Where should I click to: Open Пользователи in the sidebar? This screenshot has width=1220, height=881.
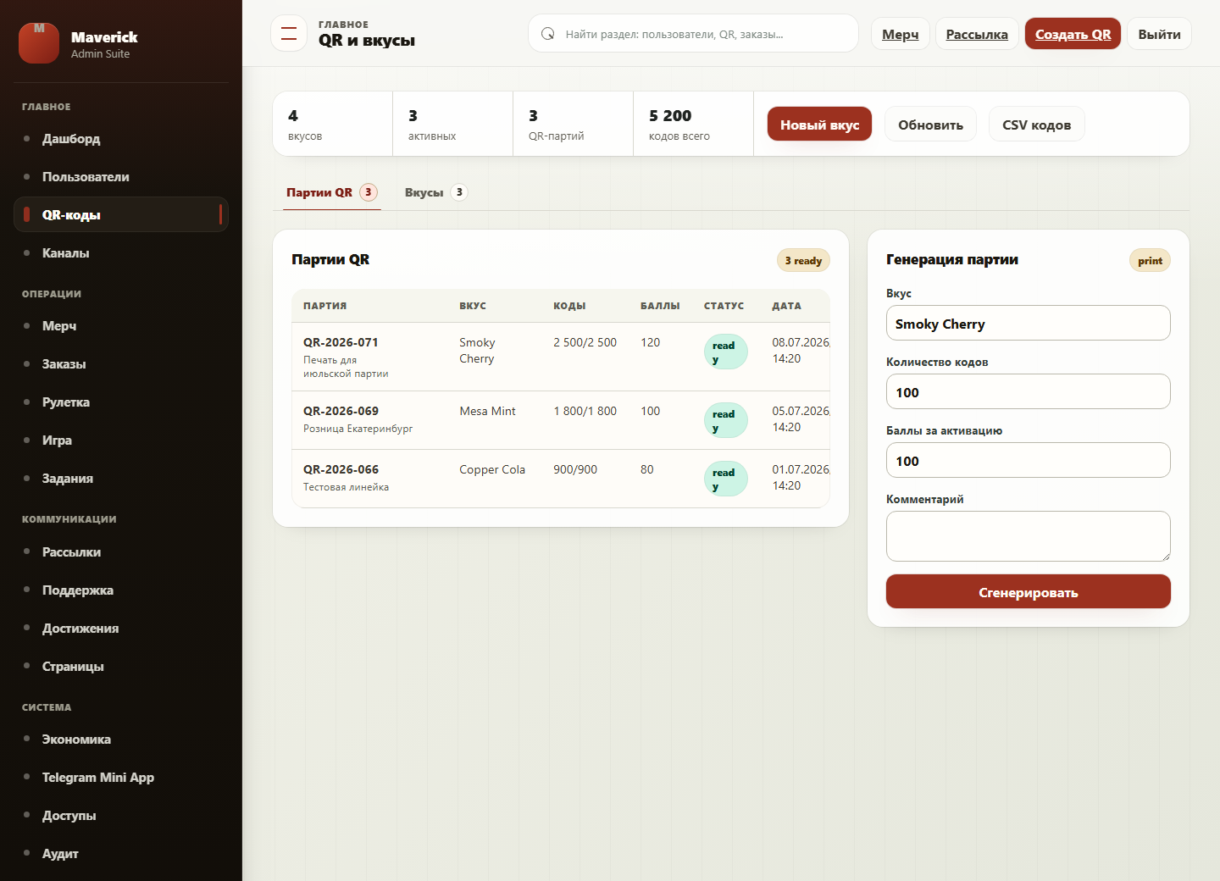121,177
